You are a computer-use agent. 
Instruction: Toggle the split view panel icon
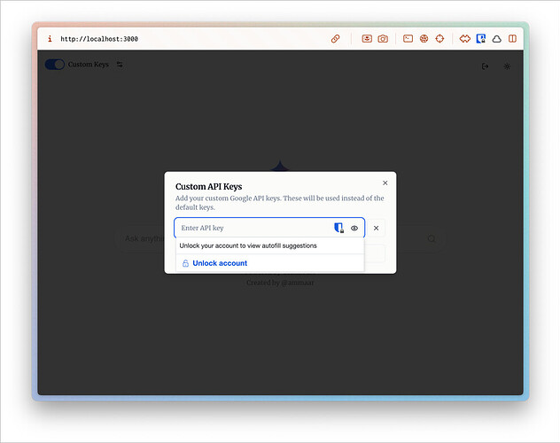point(512,39)
